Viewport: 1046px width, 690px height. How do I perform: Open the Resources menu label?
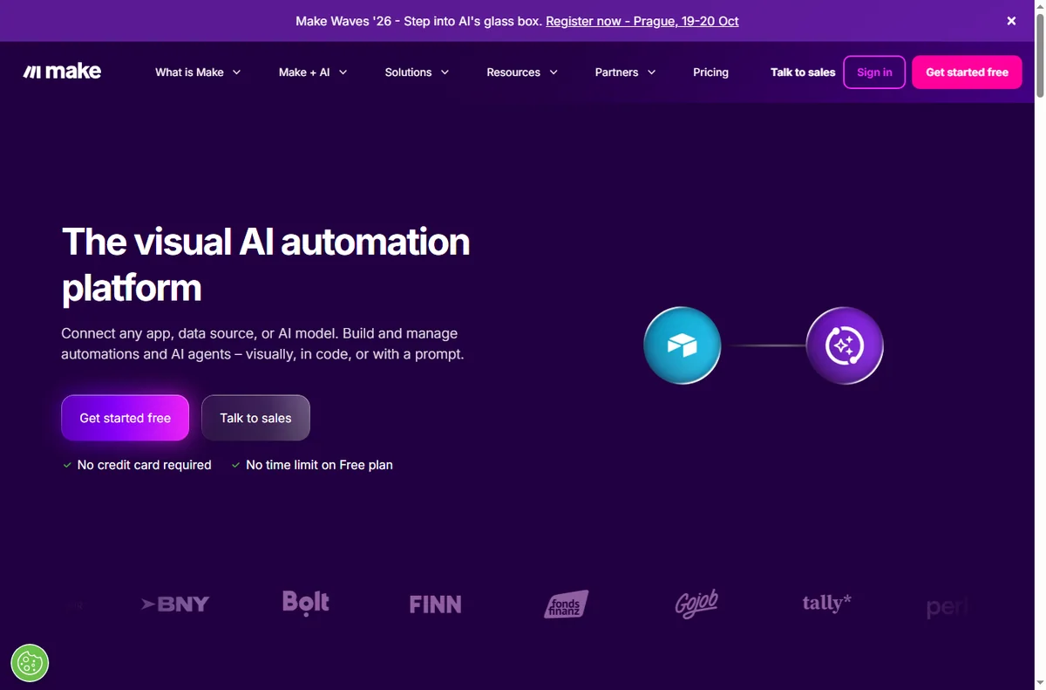(513, 72)
